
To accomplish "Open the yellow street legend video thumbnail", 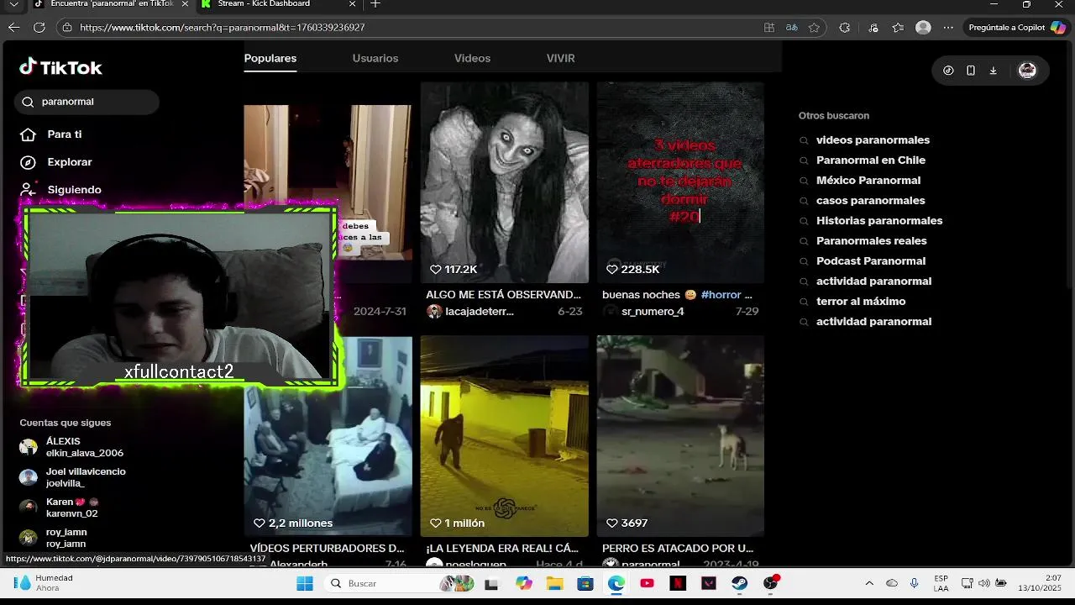I will 504,436.
